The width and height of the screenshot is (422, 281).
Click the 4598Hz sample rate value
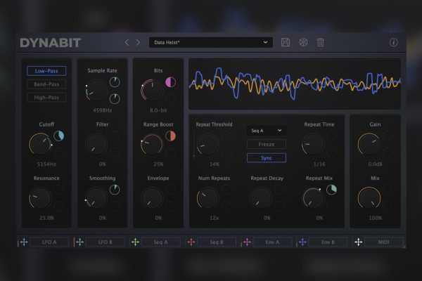tap(102, 110)
